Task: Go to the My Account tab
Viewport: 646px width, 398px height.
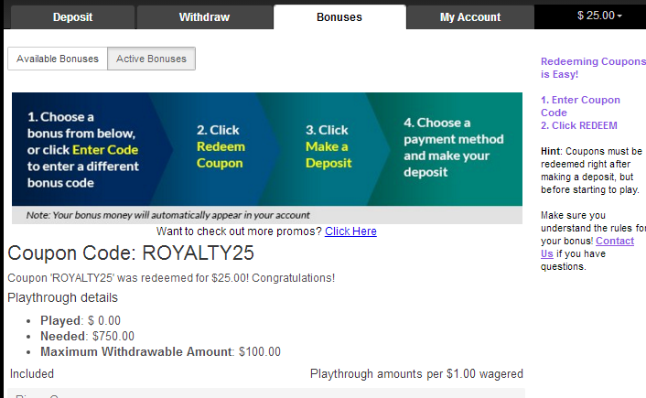Action: [x=470, y=17]
